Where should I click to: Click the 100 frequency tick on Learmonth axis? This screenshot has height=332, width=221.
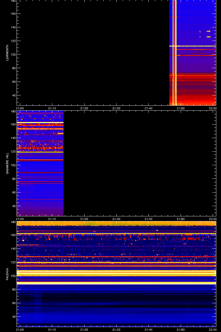click(x=14, y=55)
